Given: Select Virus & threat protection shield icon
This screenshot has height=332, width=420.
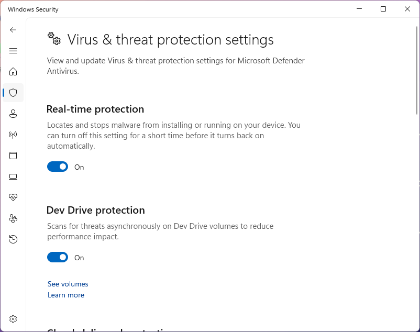Looking at the screenshot, I should point(13,93).
